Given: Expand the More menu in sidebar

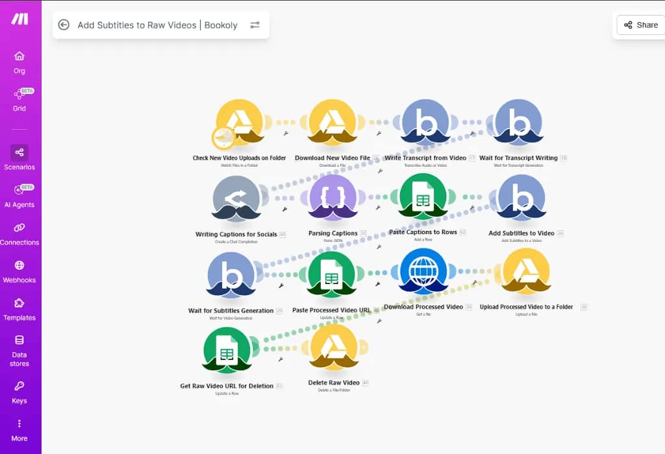Looking at the screenshot, I should coord(19,430).
